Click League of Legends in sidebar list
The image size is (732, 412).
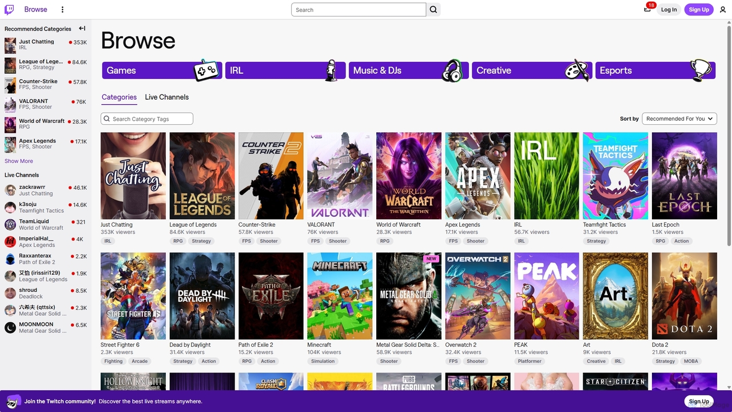point(46,65)
